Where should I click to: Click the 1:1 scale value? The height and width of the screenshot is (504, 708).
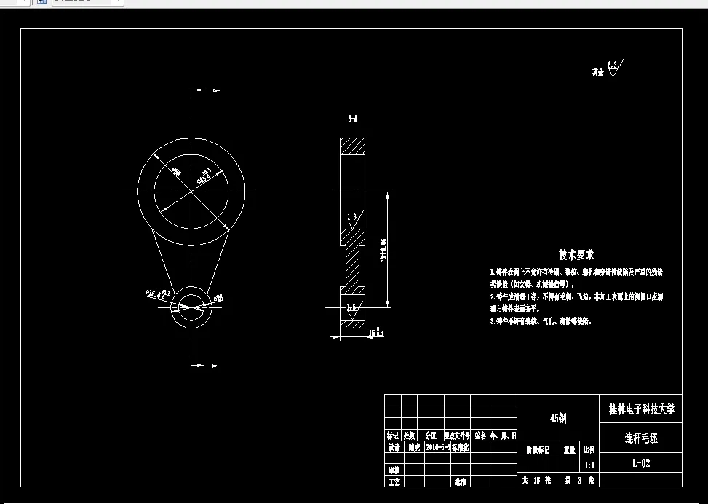click(x=589, y=465)
